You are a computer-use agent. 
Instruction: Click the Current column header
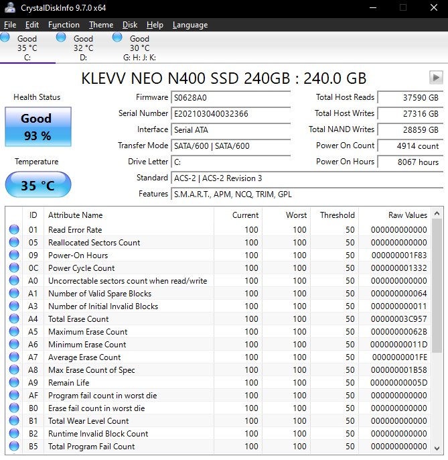click(238, 215)
